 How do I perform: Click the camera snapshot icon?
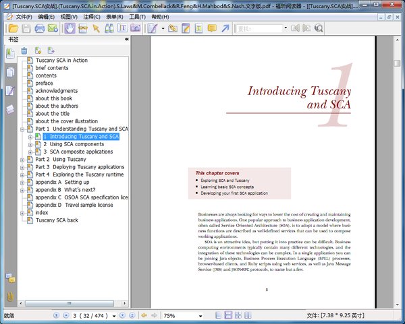136,28
